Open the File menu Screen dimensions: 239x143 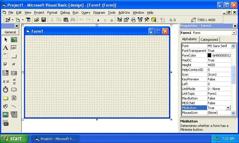pos(11,13)
